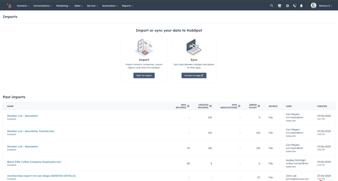Click info icon next to New Records
338x181 pixels.
pyautogui.click(x=188, y=106)
